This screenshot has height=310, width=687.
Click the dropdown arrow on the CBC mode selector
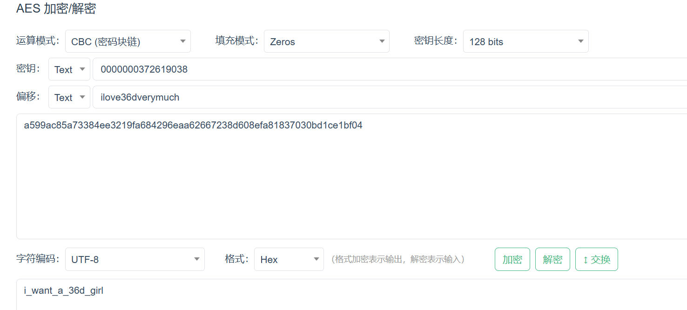coord(182,41)
